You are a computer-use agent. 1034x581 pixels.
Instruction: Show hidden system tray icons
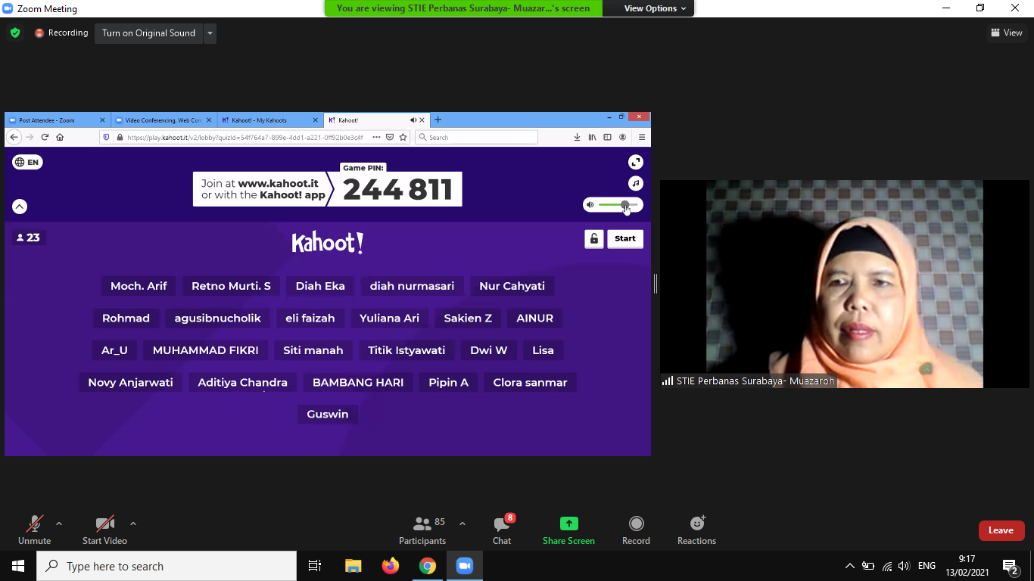point(850,566)
